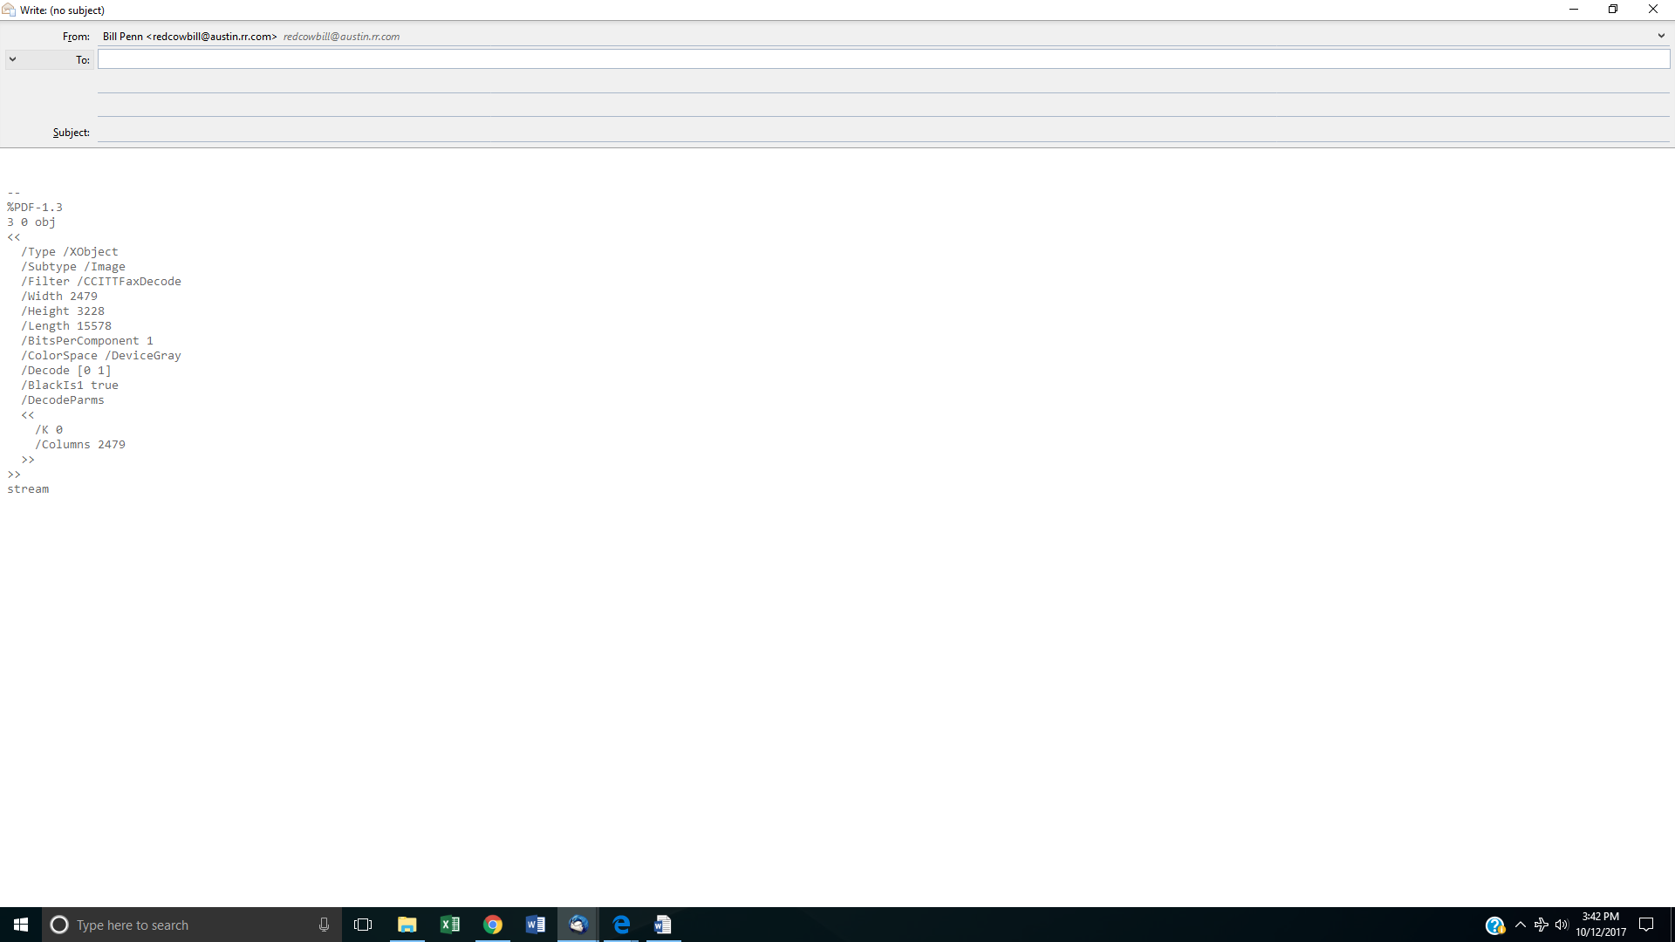Click the airplane mode tray icon
Viewport: 1675px width, 942px height.
(x=1541, y=925)
